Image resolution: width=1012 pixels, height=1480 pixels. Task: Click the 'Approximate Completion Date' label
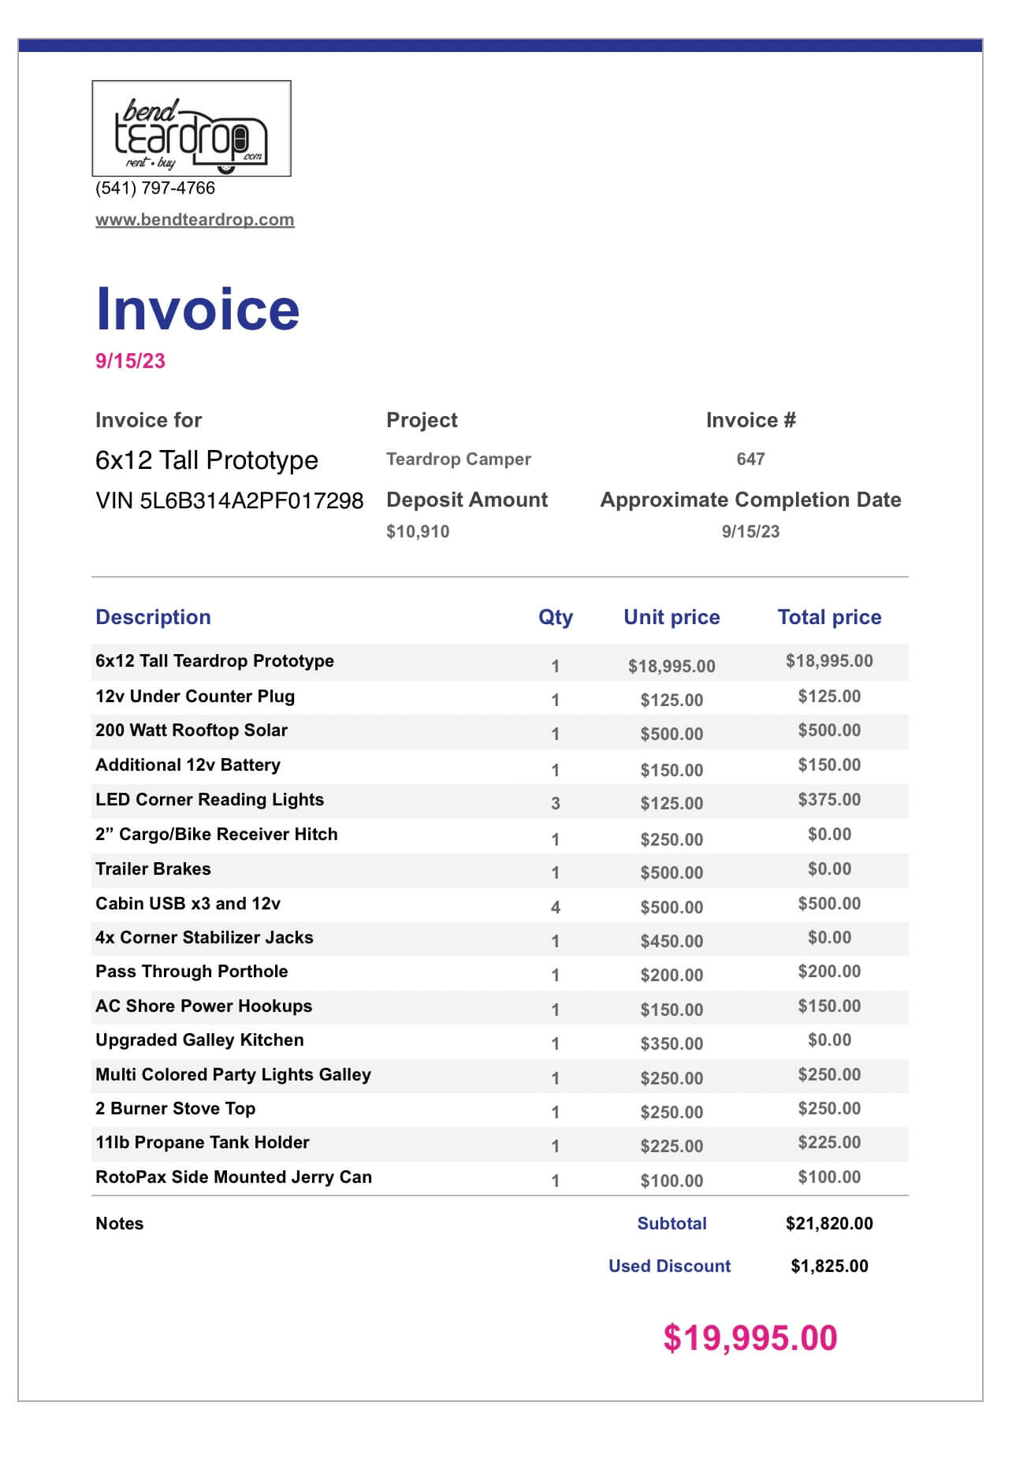[x=751, y=500]
